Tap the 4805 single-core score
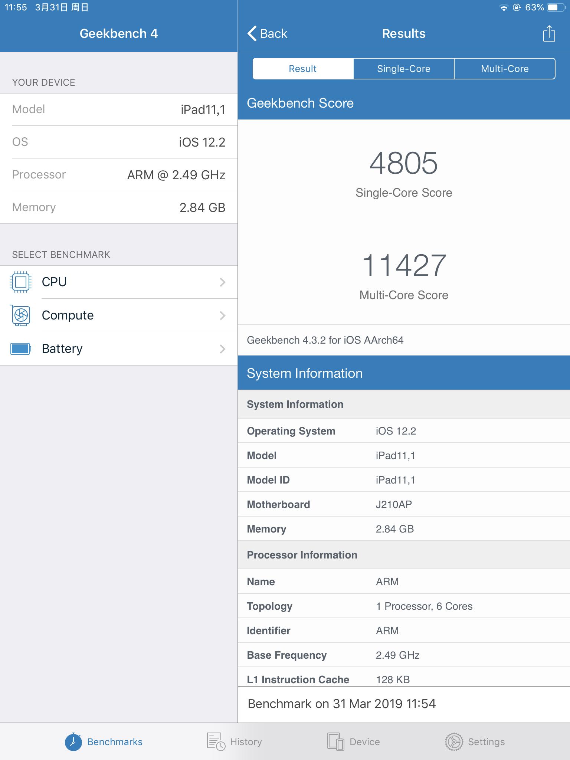Viewport: 570px width, 760px height. click(x=404, y=163)
